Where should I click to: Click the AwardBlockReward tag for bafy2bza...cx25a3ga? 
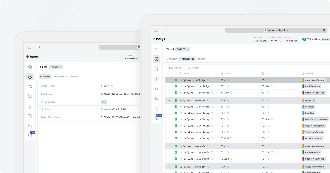(x=314, y=80)
